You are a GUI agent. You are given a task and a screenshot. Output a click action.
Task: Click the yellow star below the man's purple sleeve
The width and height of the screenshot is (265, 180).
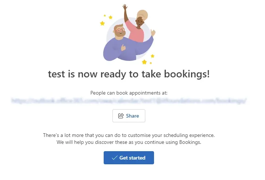[144, 62]
